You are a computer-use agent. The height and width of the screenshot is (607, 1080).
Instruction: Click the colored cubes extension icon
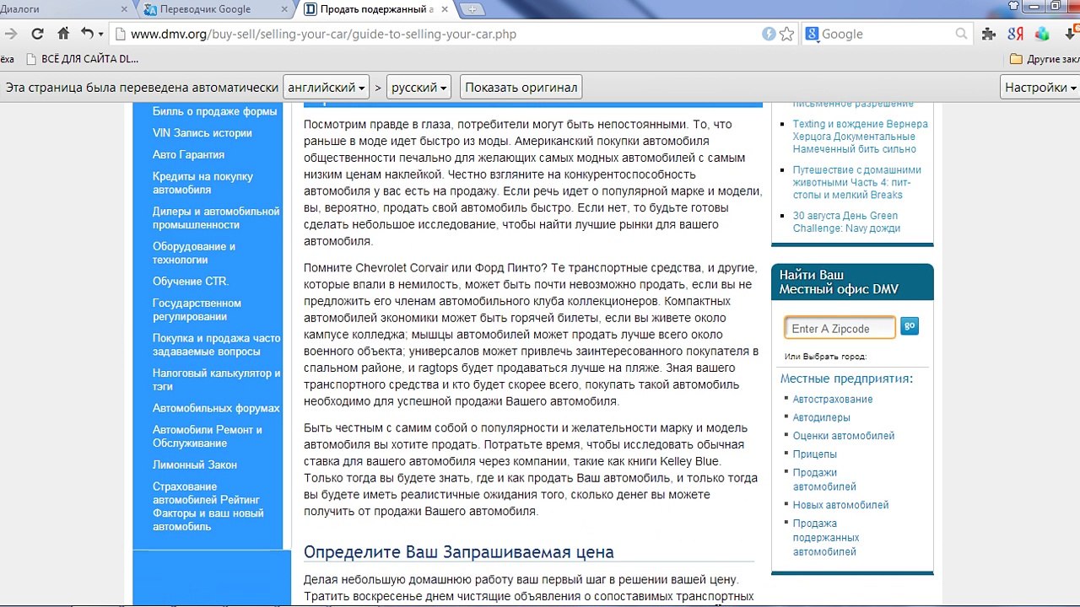[x=1042, y=34]
